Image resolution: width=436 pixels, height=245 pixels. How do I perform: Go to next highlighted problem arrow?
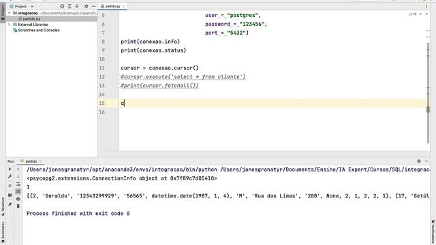(426, 14)
